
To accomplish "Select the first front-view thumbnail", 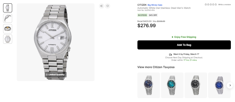I will click(x=8, y=8).
